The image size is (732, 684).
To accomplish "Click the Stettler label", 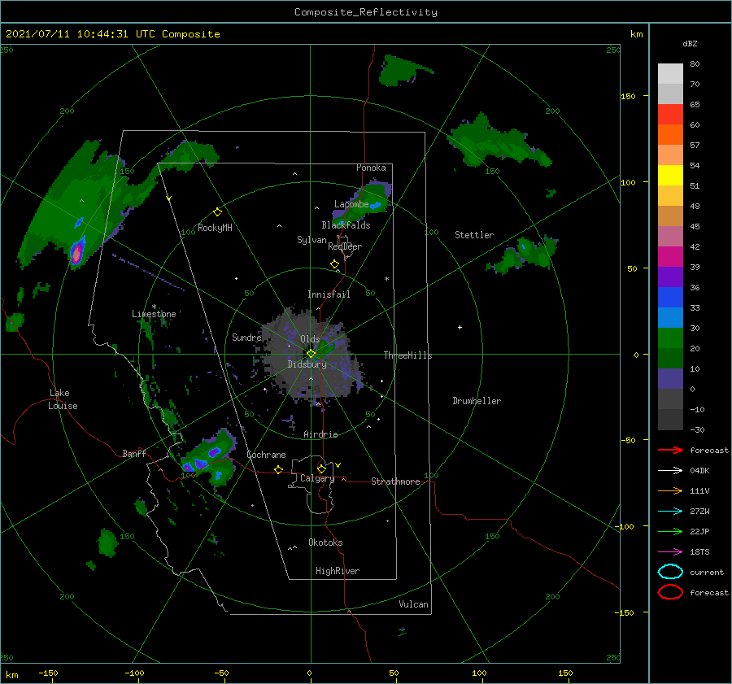I will click(x=474, y=235).
